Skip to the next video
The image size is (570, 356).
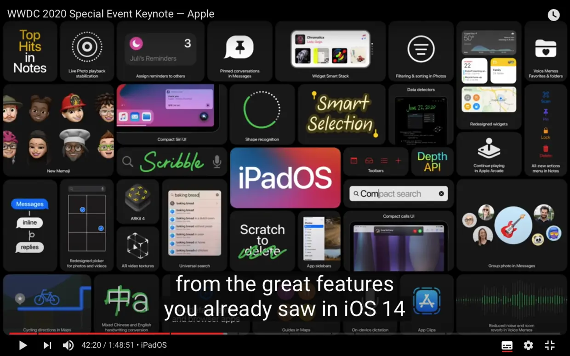[x=46, y=345]
